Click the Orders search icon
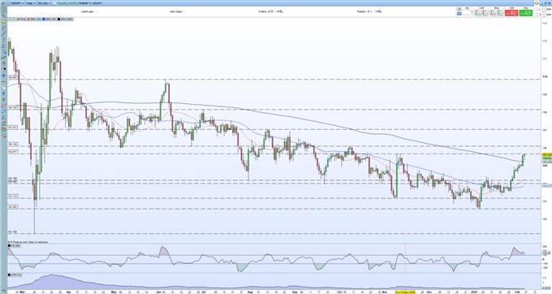Viewport: 552px width, 294px height. coord(281,11)
